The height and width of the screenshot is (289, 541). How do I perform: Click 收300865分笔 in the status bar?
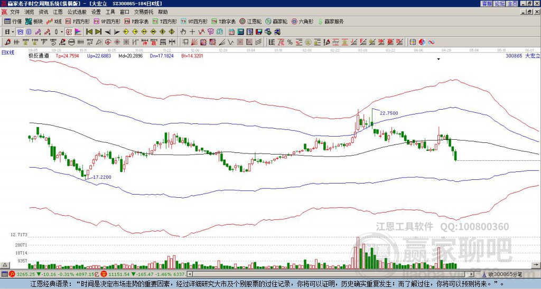[505, 274]
